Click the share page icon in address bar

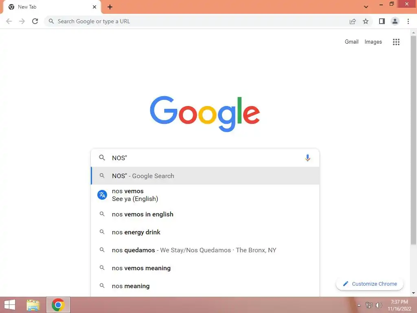353,21
